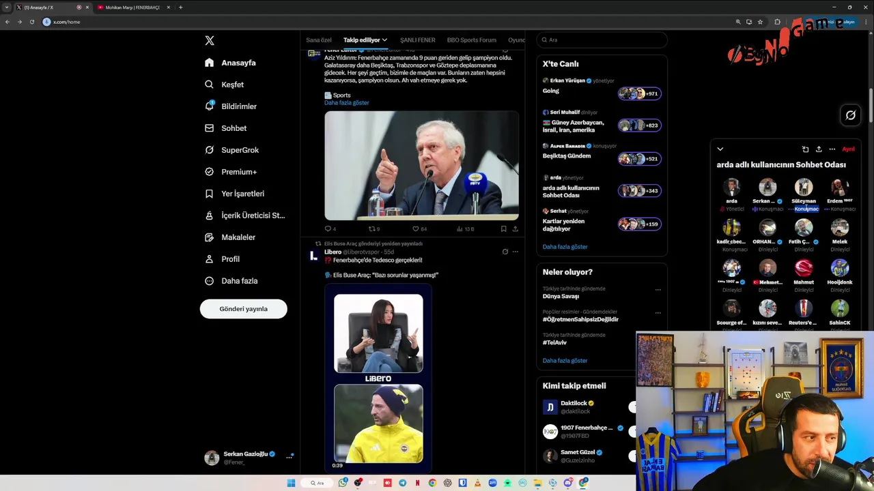Open more options in Sohbet Odası header
The image size is (874, 491).
(x=832, y=149)
